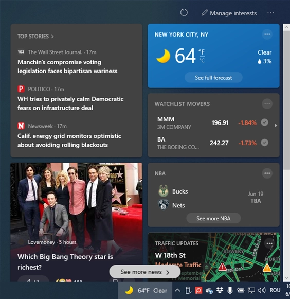Click the Bucks team logo
290x299 pixels.
(164, 191)
